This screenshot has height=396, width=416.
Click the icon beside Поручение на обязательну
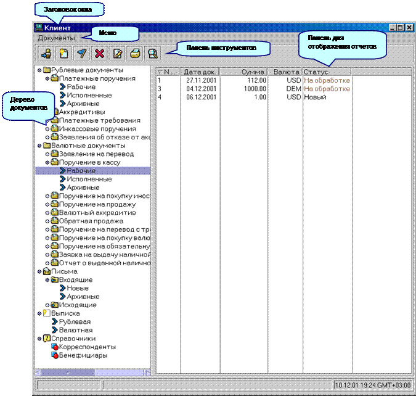[x=55, y=246]
